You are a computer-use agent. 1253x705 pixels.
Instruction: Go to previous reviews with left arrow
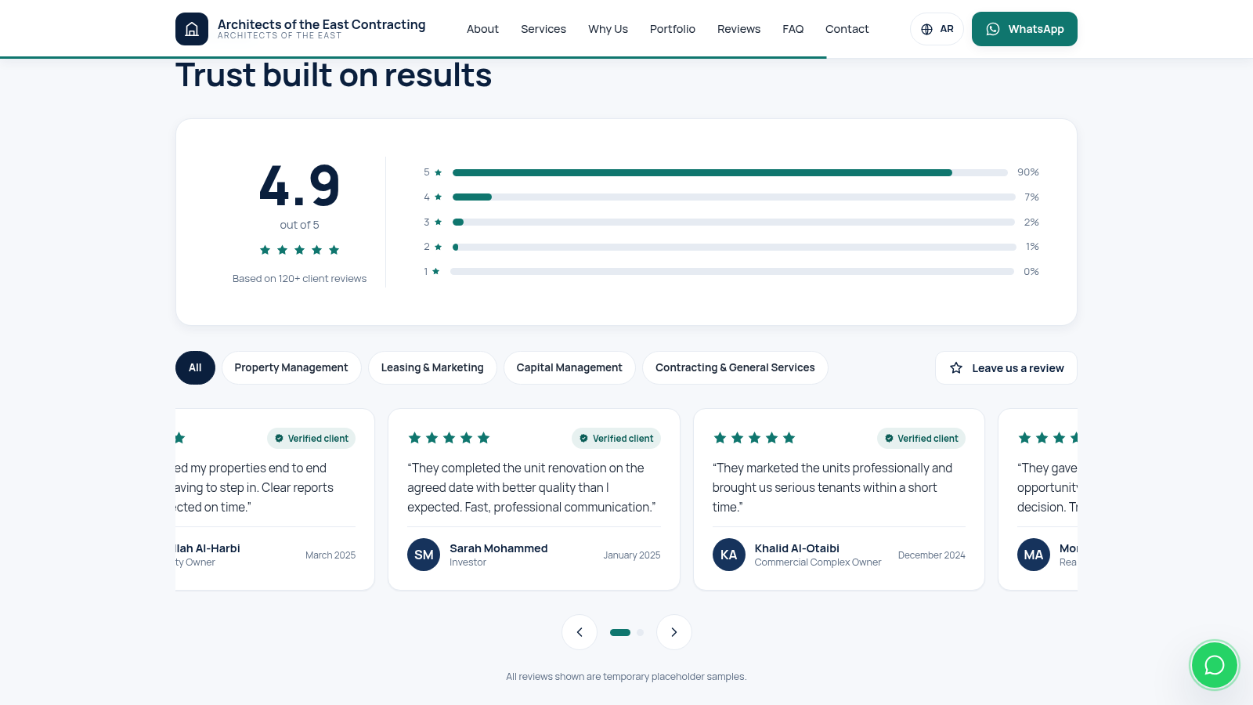(580, 632)
